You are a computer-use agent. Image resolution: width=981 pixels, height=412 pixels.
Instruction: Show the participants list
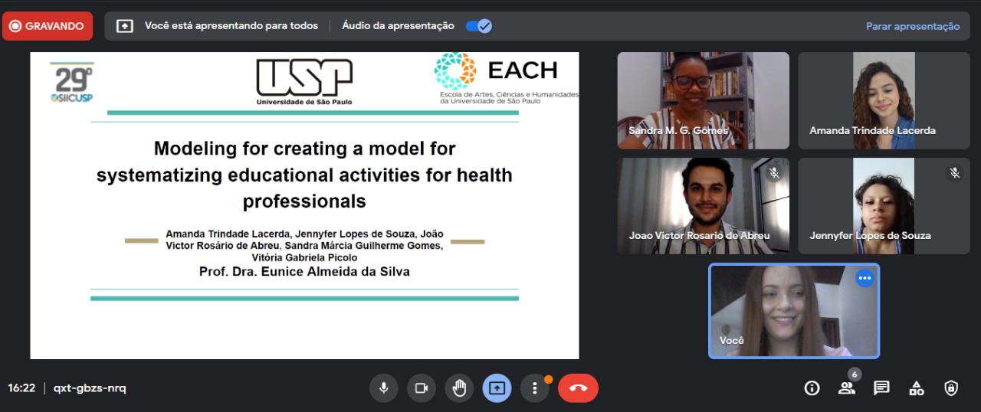tap(846, 388)
